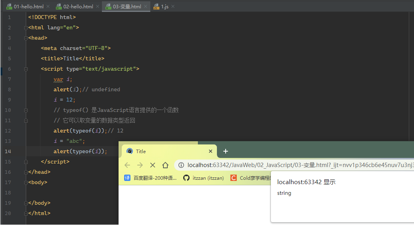The width and height of the screenshot is (414, 225).
Task: Click the 'localhost:63342 显示' alert heading
Action: (306, 182)
